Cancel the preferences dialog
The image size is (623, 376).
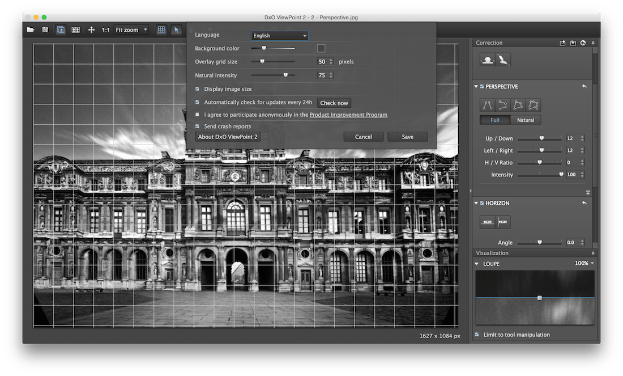tap(364, 137)
